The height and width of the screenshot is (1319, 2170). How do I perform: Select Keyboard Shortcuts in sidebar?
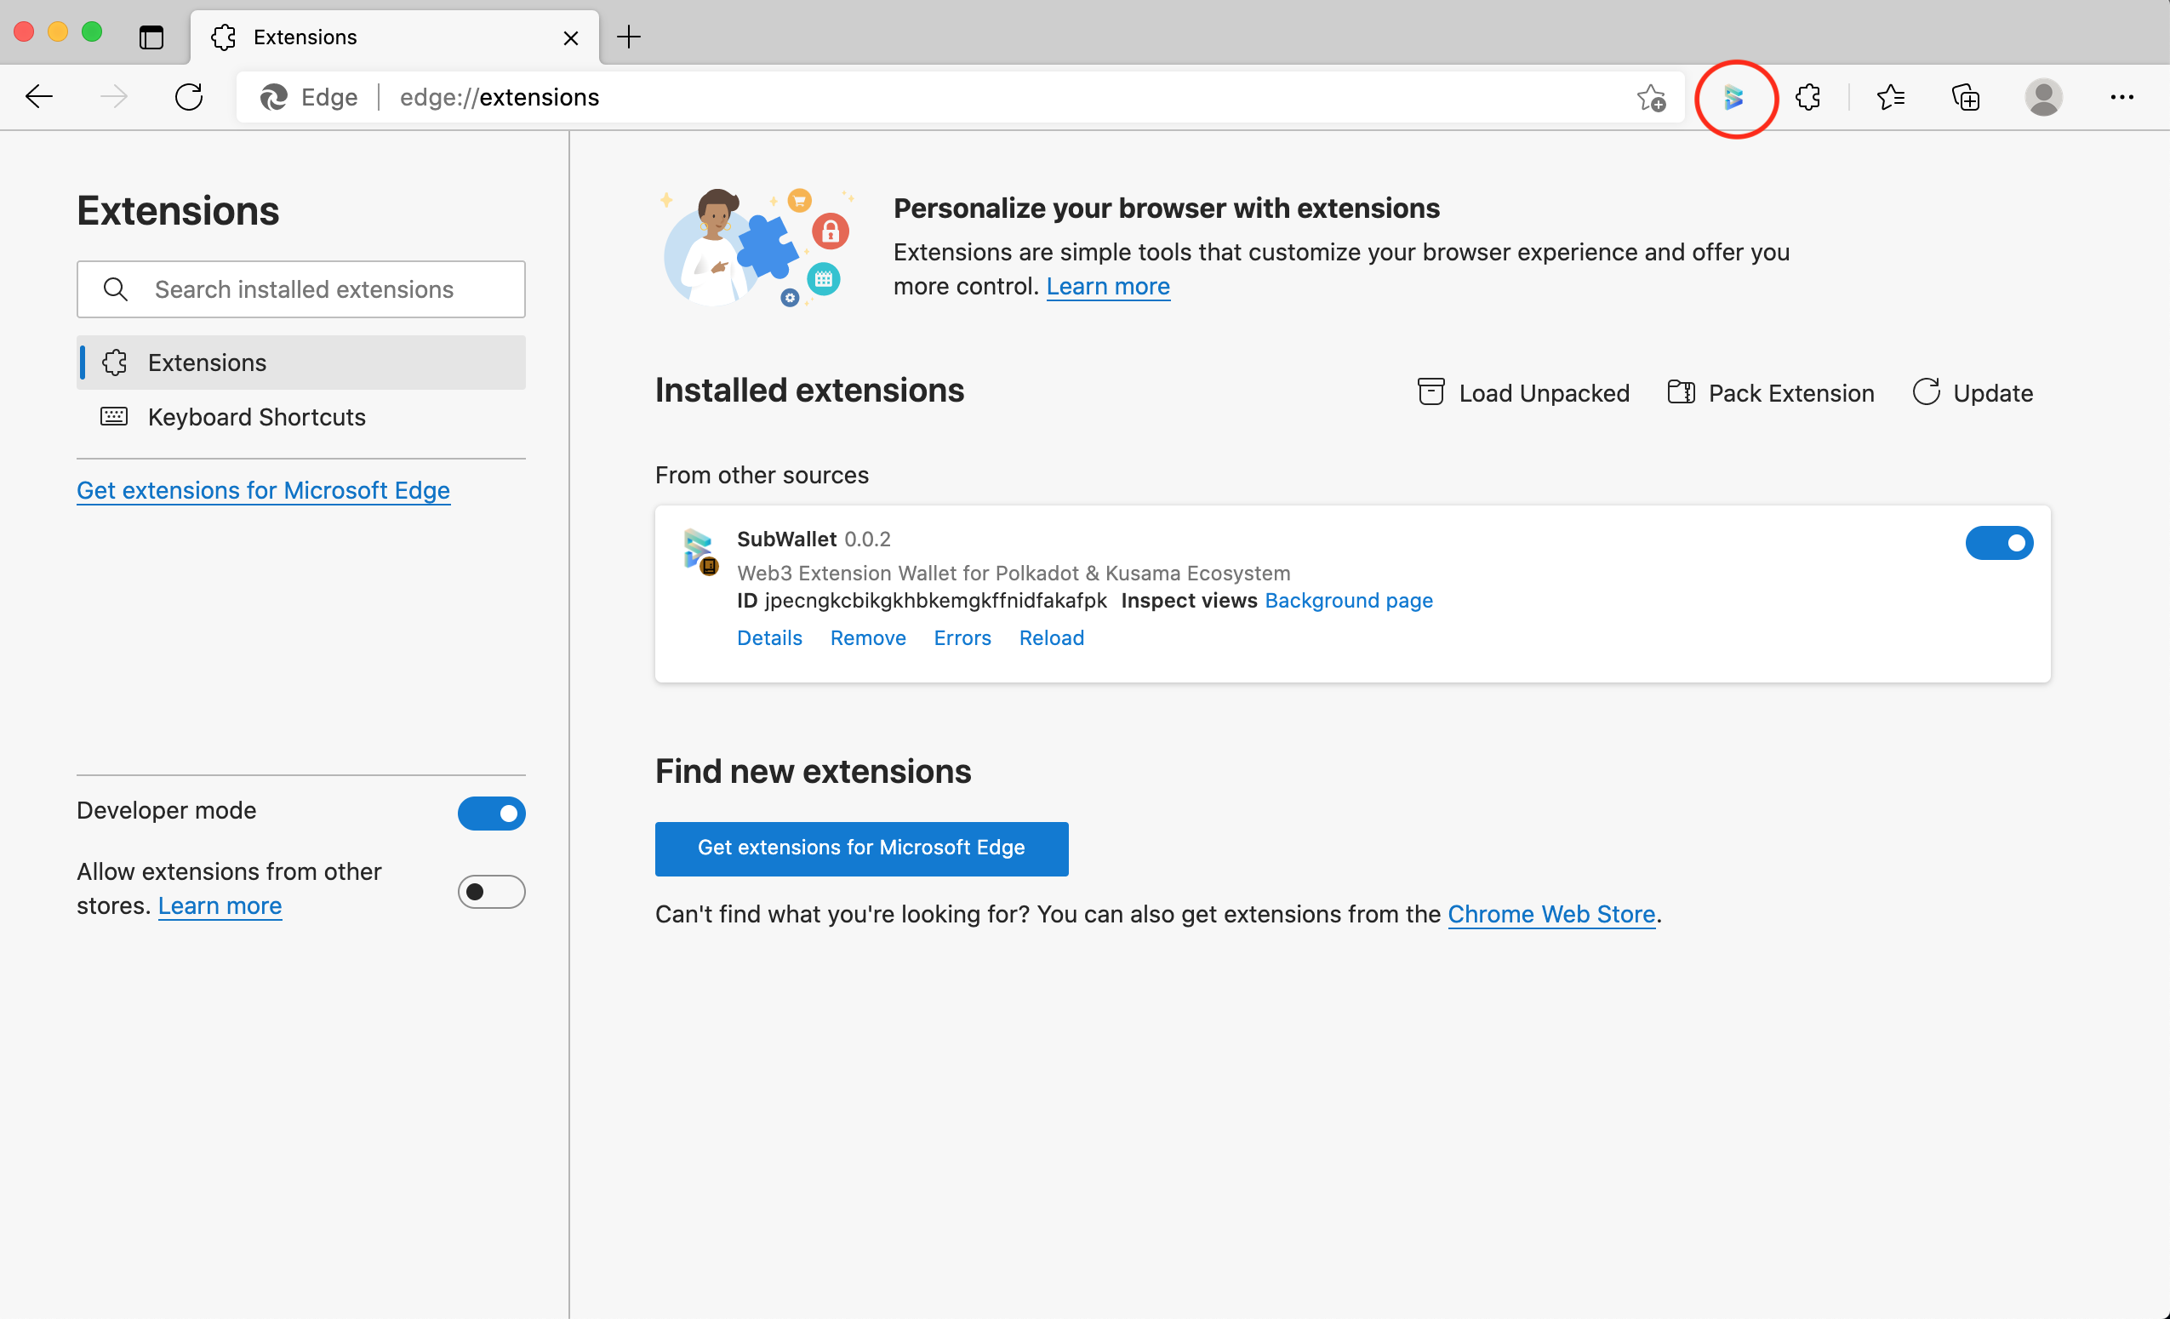tap(301, 417)
